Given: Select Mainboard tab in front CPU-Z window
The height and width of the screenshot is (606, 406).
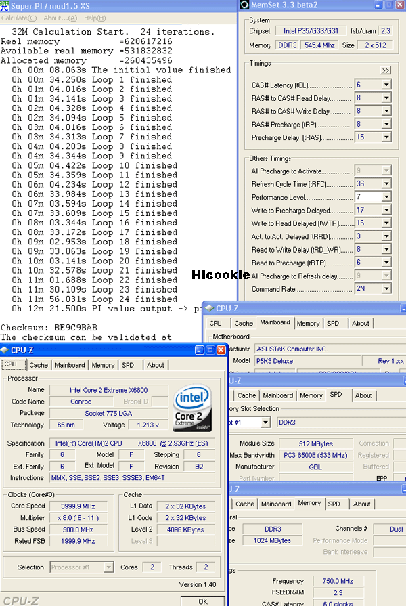Looking at the screenshot, I should pyautogui.click(x=70, y=365).
